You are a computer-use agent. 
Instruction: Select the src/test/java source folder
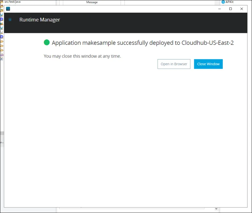click(x=11, y=2)
